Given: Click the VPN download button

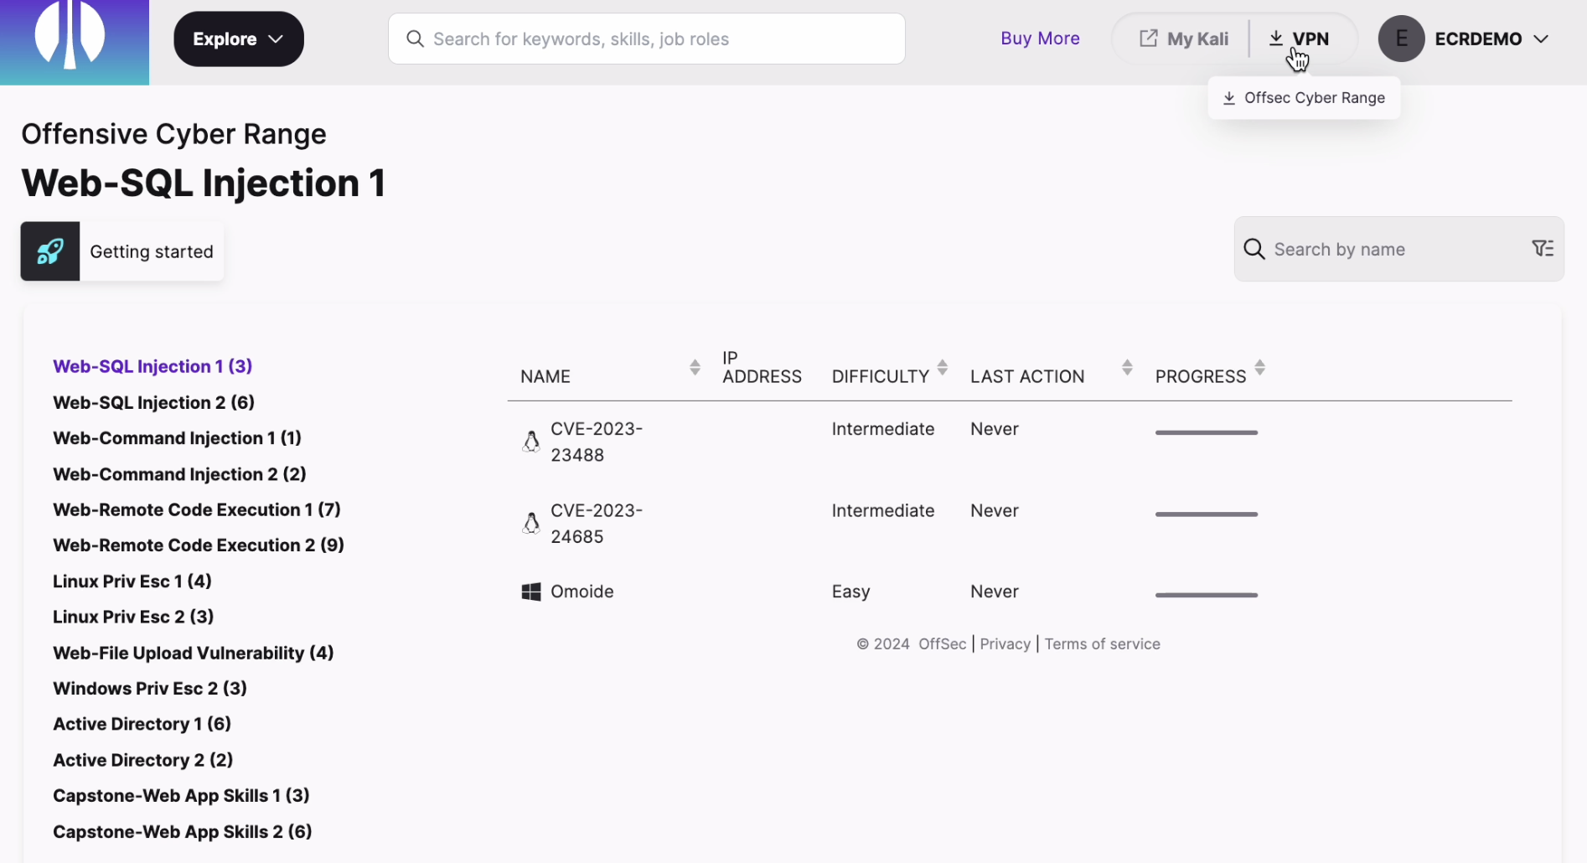Looking at the screenshot, I should point(1300,38).
